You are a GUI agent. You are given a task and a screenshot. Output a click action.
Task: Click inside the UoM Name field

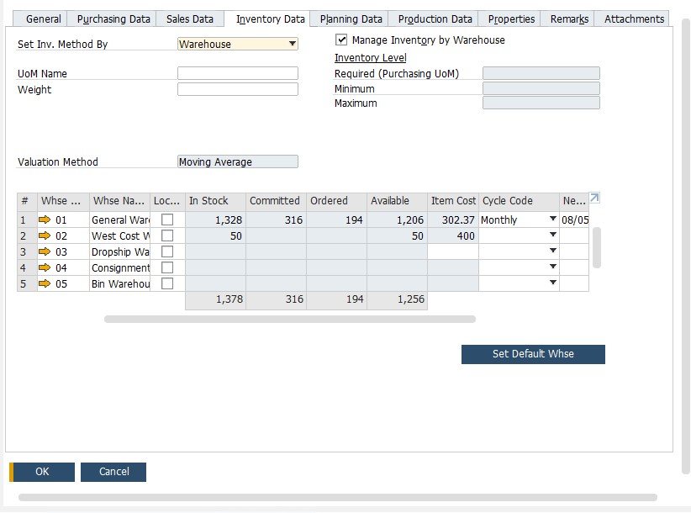click(x=238, y=73)
